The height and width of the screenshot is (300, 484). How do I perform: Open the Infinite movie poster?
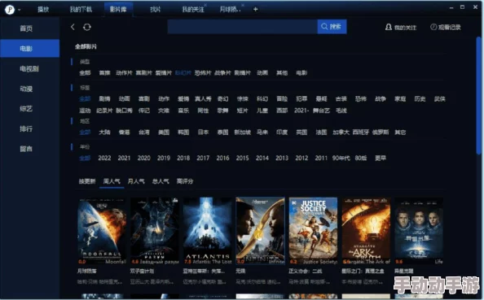point(260,231)
